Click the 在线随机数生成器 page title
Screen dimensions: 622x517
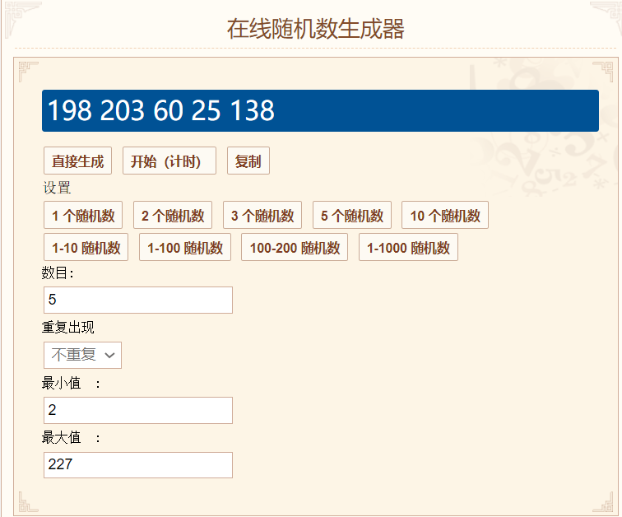(x=315, y=29)
